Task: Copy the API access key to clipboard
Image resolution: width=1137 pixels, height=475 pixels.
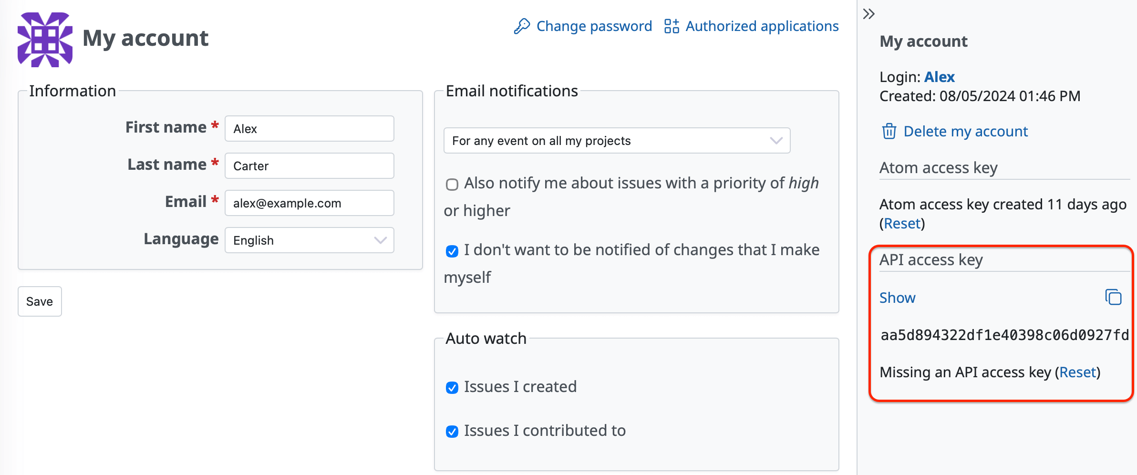Action: (1113, 297)
